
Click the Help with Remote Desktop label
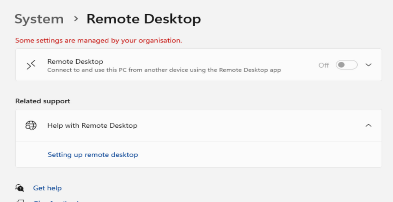click(92, 125)
